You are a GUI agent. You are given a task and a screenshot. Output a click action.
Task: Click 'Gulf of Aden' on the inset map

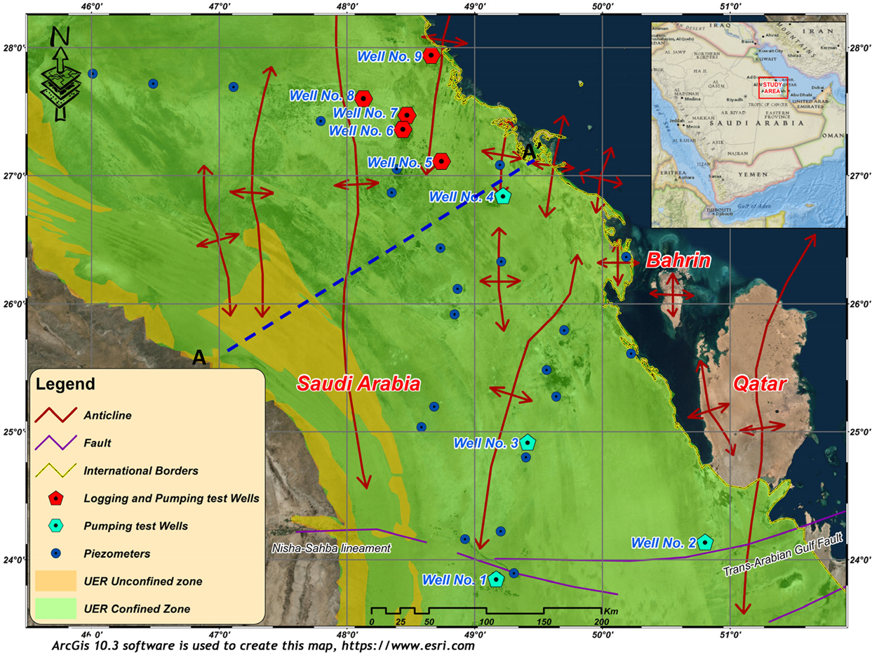754,206
